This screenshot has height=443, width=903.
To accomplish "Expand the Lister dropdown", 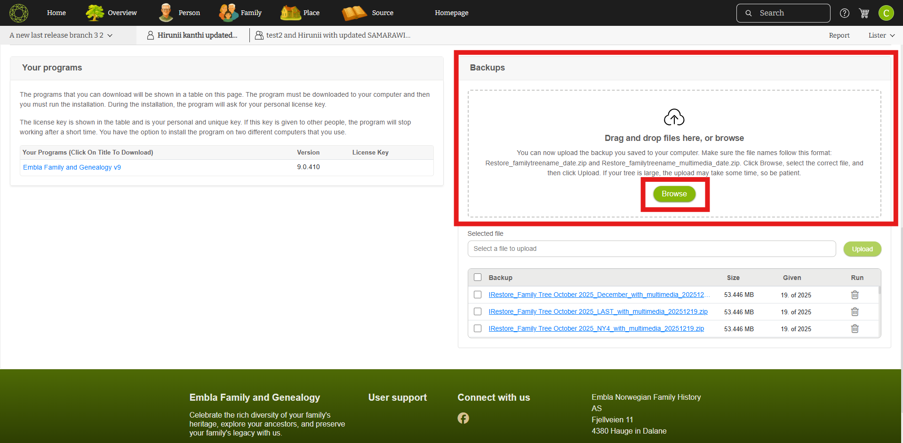I will (x=881, y=35).
